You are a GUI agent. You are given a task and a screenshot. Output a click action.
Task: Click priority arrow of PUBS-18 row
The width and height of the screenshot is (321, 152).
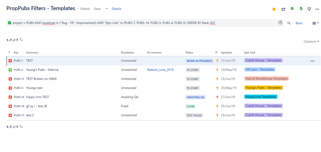point(217,106)
